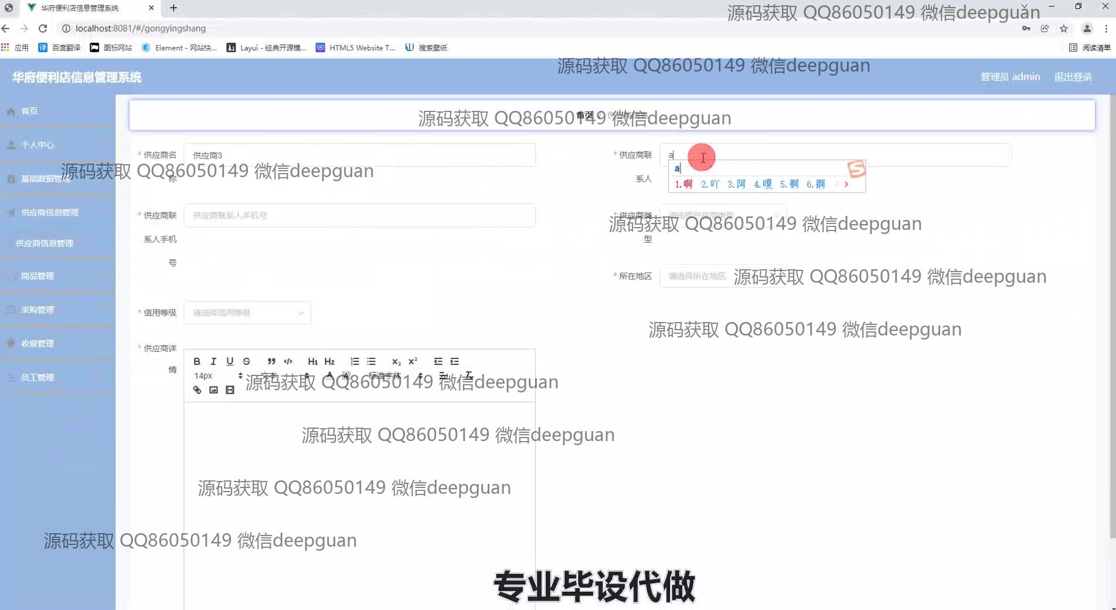Open the 供应商类型 supplier type dropdown
The height and width of the screenshot is (610, 1116).
pyautogui.click(x=723, y=215)
